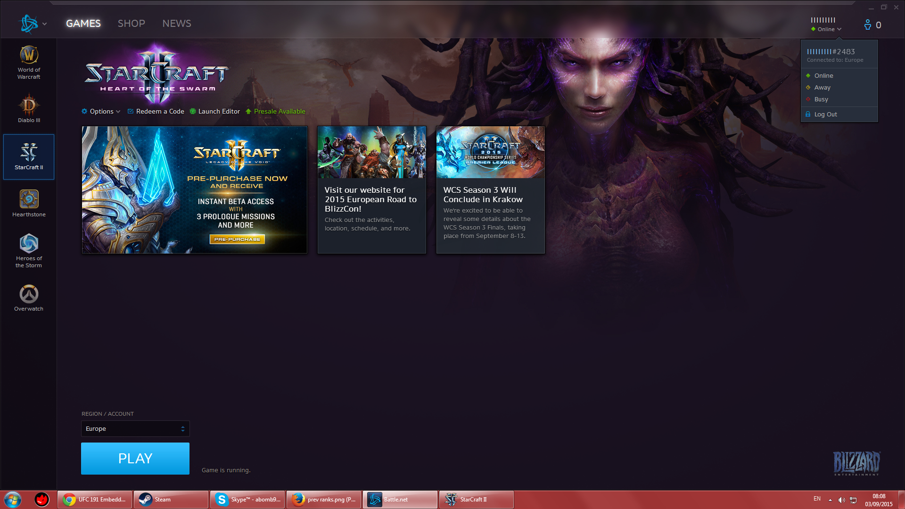905x509 pixels.
Task: Click Launch Editor link
Action: (219, 111)
